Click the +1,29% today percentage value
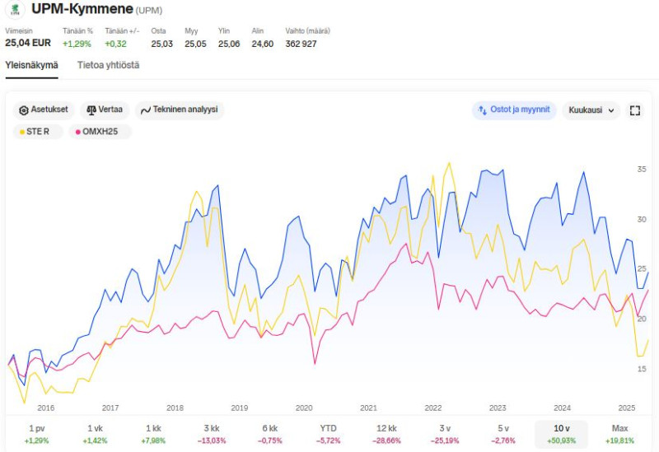The height and width of the screenshot is (452, 659). click(77, 44)
